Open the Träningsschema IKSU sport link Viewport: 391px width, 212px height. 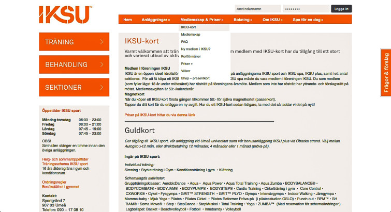tap(65, 164)
